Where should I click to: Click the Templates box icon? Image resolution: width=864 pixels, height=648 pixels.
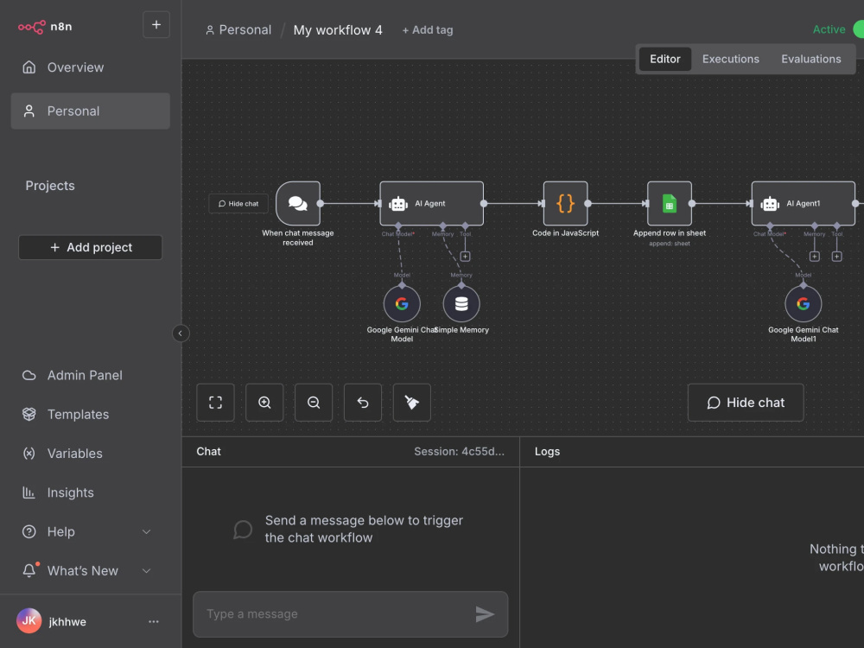pos(29,415)
